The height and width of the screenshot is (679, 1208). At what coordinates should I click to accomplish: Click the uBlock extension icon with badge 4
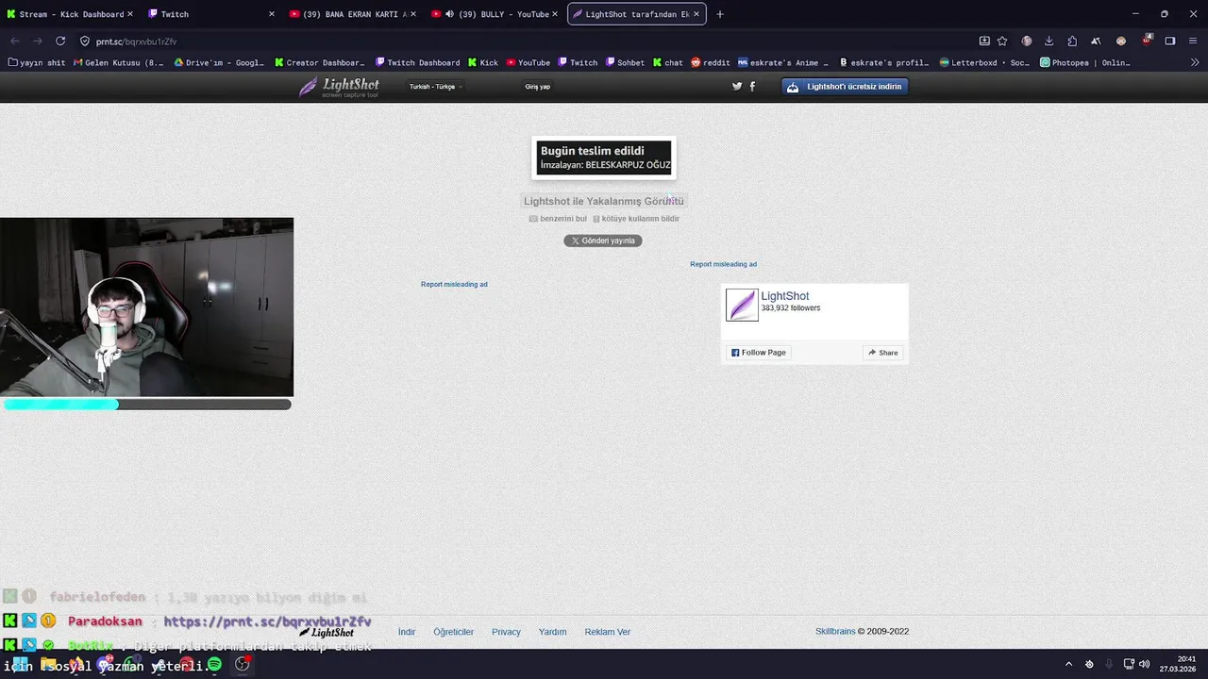[1146, 41]
